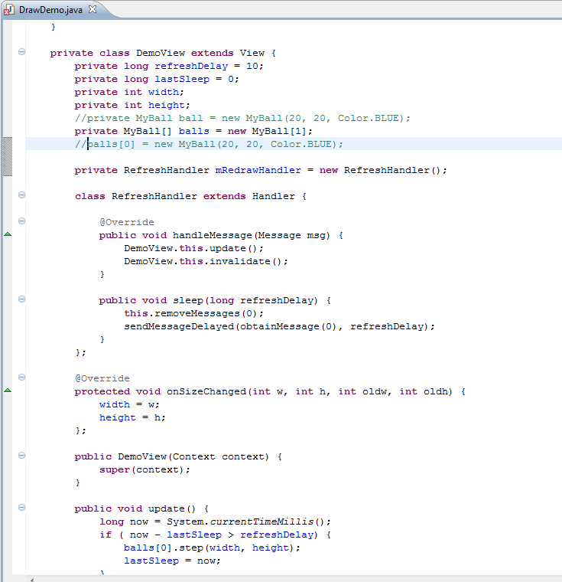Image resolution: width=562 pixels, height=582 pixels.
Task: Click '@Override' annotation above handleMessage
Action: [127, 222]
